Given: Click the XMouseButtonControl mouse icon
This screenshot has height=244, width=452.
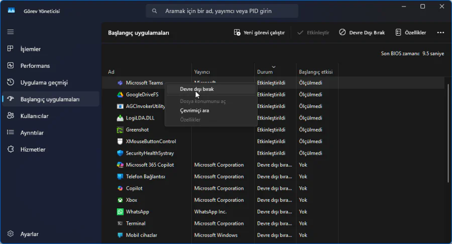Looking at the screenshot, I should [x=120, y=142].
